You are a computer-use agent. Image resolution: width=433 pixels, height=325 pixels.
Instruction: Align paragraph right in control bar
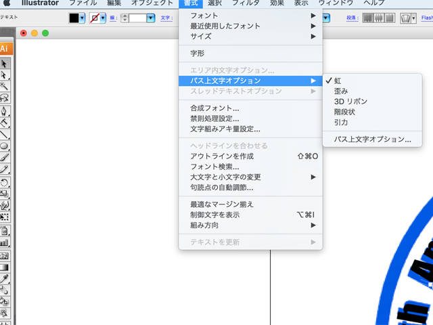click(390, 18)
